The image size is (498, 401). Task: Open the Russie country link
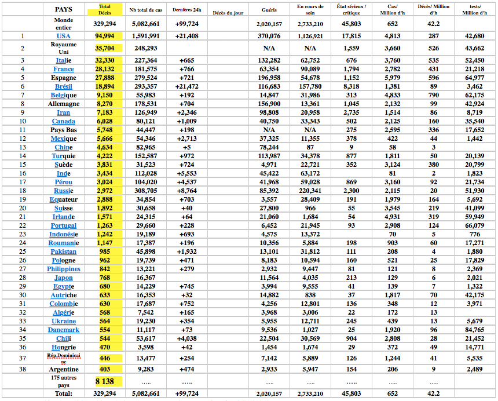tap(63, 191)
